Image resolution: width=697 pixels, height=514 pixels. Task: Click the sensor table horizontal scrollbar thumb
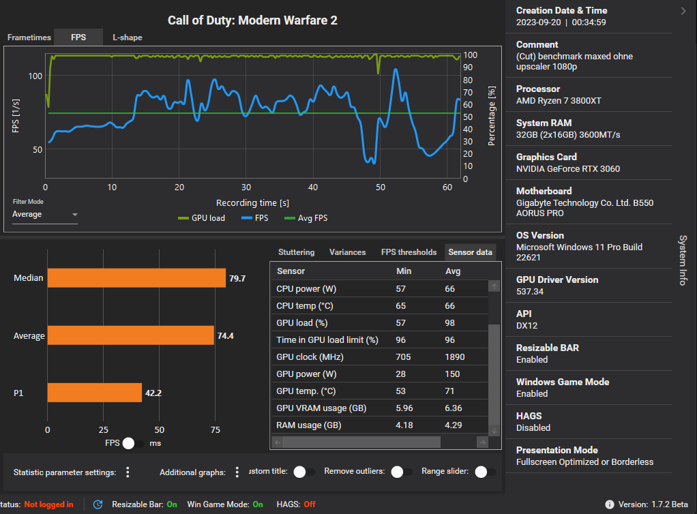[362, 442]
